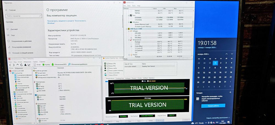Open Уведомления и действия in Settings
275x125 pixels.
[x=19, y=41]
